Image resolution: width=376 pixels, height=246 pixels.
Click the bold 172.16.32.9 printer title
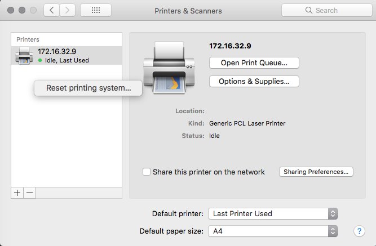point(230,46)
